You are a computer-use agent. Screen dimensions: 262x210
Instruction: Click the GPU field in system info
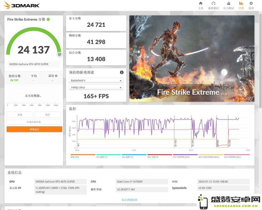(x=60, y=182)
